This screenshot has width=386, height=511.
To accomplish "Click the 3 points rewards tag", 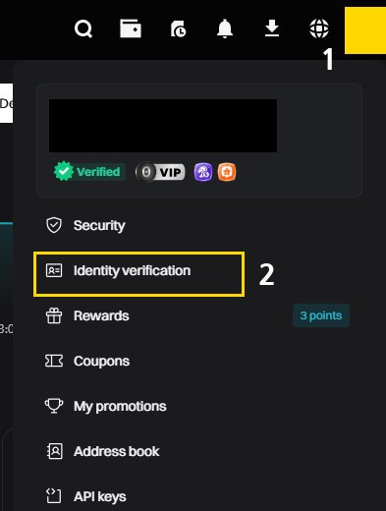I will click(321, 315).
